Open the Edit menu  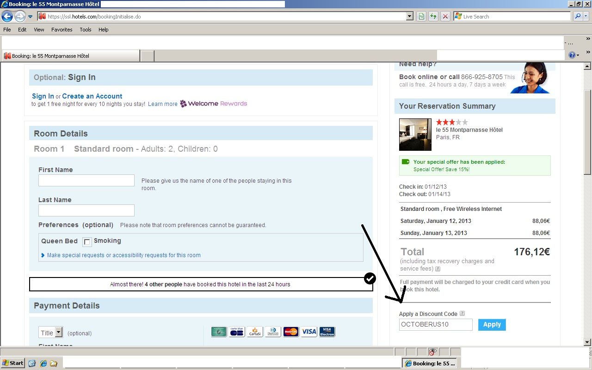pos(22,30)
